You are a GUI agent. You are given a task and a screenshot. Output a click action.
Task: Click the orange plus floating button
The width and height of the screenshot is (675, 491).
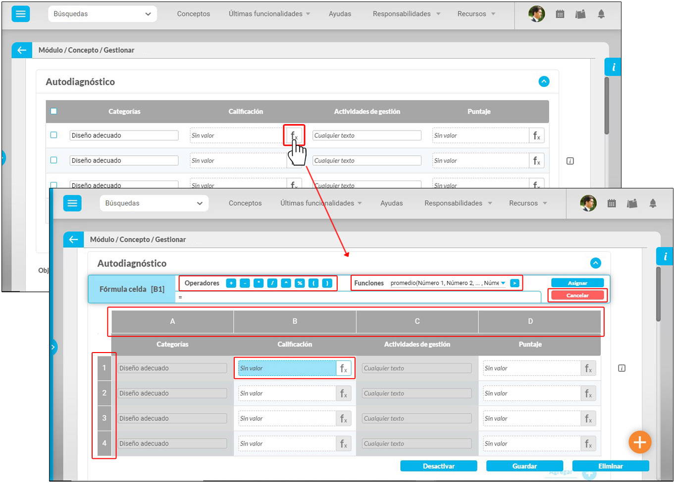[x=639, y=442]
